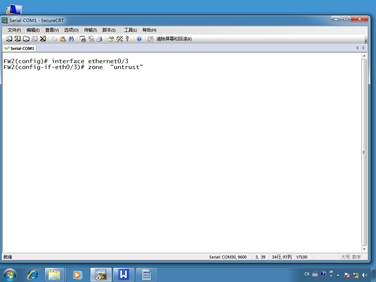
Task: Click the 大写 caps lock indicator
Action: point(345,257)
